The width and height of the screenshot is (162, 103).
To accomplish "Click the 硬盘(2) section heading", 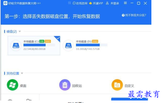I will pyautogui.click(x=11, y=32).
